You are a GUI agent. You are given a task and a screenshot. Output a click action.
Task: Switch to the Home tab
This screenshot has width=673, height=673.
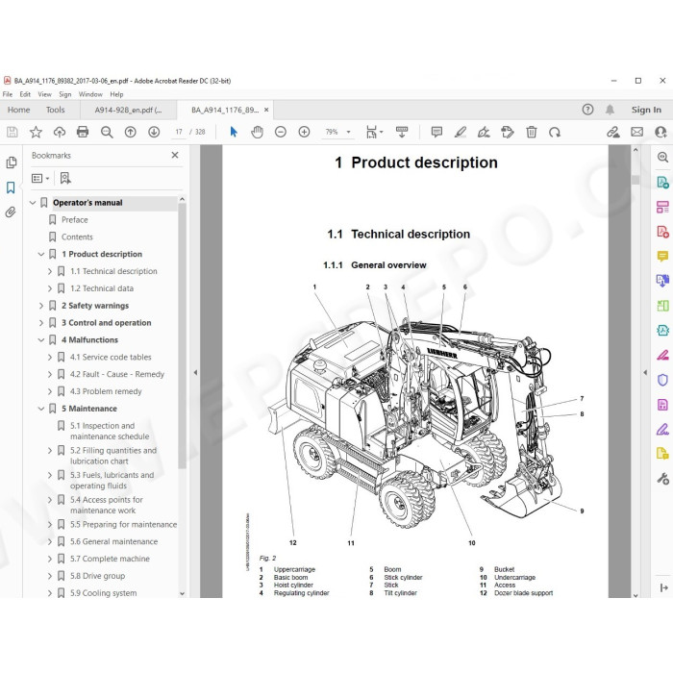[x=19, y=110]
